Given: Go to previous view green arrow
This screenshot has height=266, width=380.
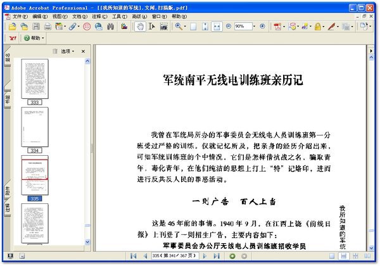Looking at the screenshot, I should pyautogui.click(x=232, y=256).
